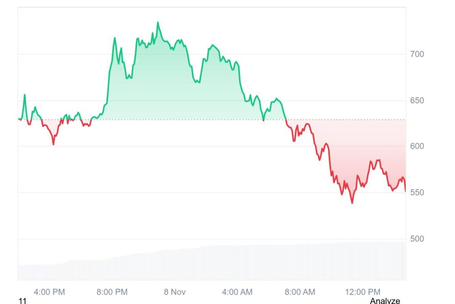Viewport: 455px width, 304px height.
Task: Click the 500 price axis label
Action: pyautogui.click(x=418, y=239)
